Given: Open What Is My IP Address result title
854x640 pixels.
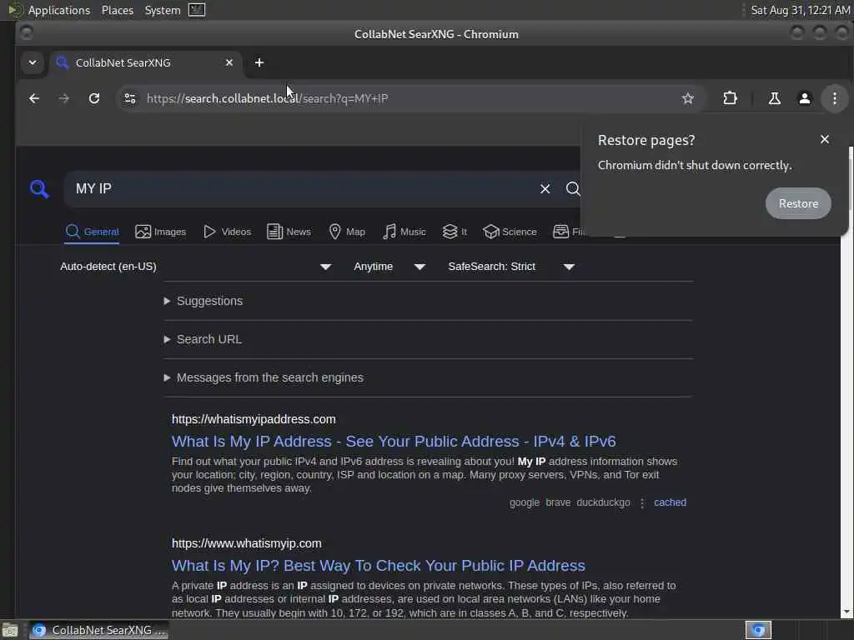Looking at the screenshot, I should (x=394, y=442).
